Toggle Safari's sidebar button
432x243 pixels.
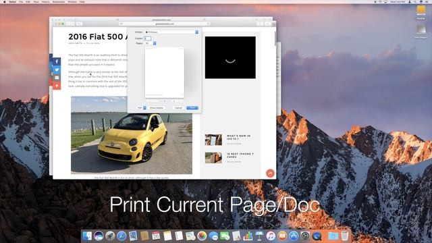coord(79,24)
